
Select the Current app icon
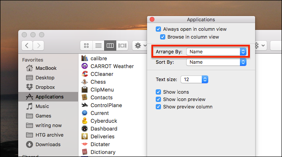pos(85,113)
